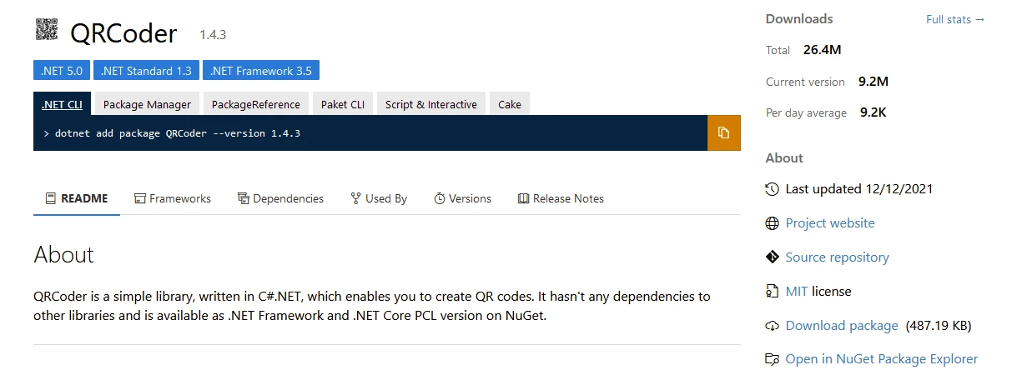Open the Used By tab
Viewport: 1032px width, 375px height.
tap(379, 198)
